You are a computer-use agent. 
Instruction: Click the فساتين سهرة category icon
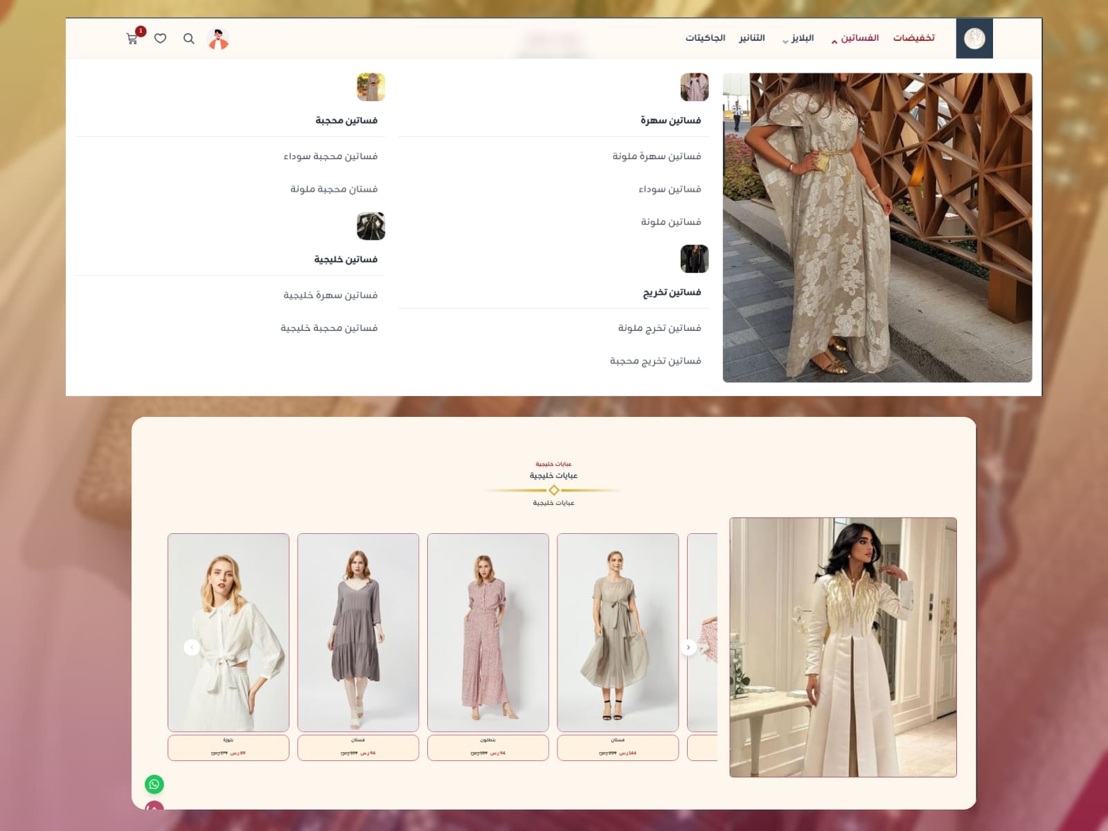[x=695, y=87]
